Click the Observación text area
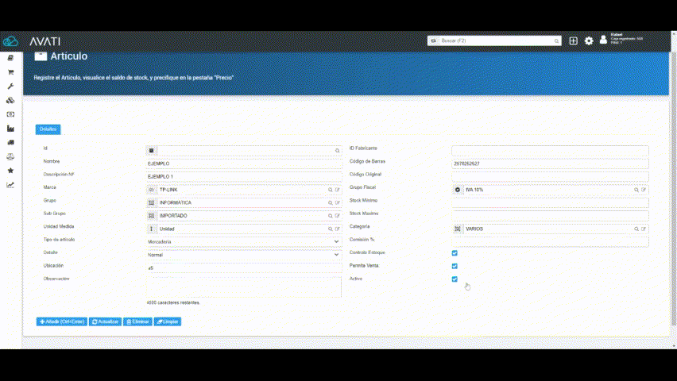 tap(244, 287)
